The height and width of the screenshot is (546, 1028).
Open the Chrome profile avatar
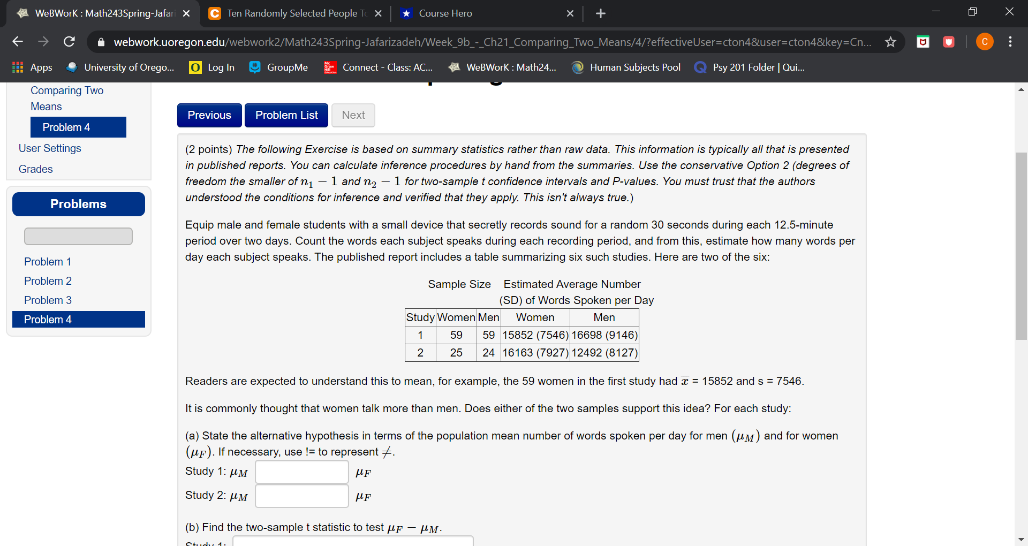(x=985, y=41)
